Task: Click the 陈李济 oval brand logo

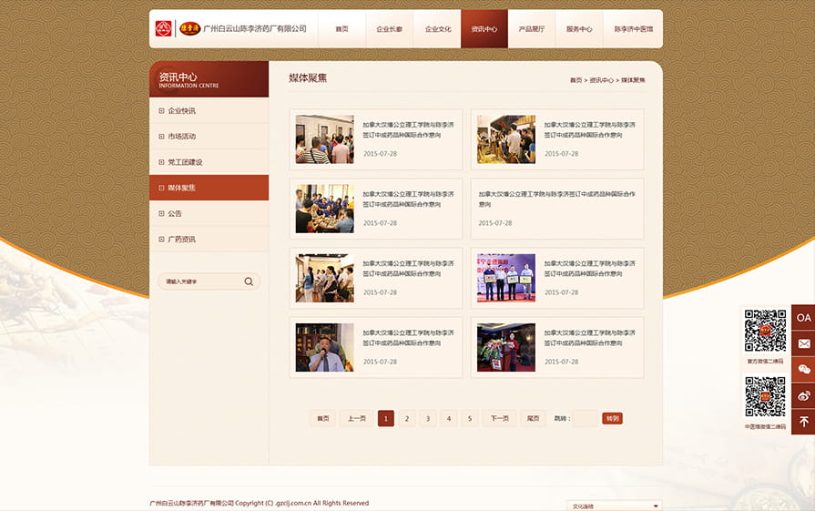Action: point(190,28)
